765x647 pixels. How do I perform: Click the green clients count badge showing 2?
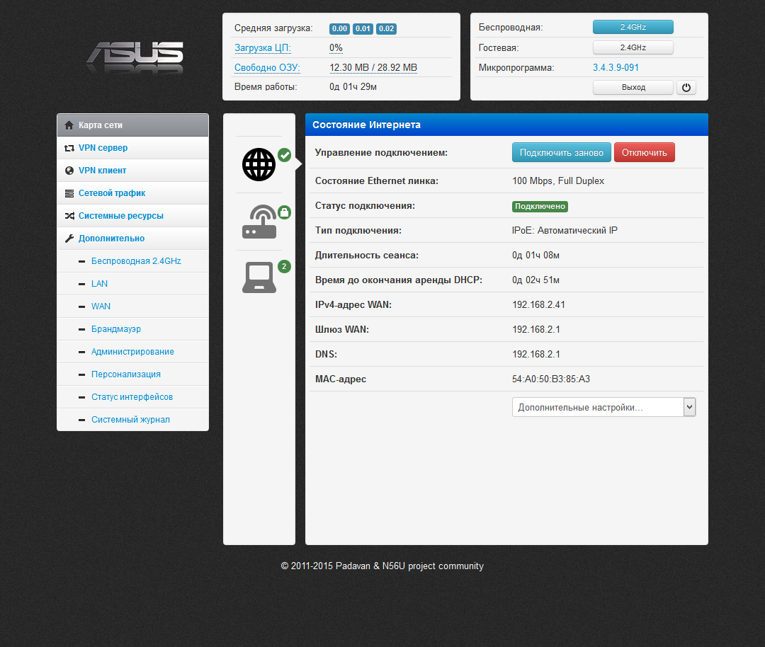(285, 266)
